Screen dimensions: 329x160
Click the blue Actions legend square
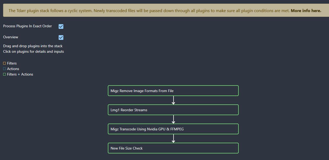[4, 69]
